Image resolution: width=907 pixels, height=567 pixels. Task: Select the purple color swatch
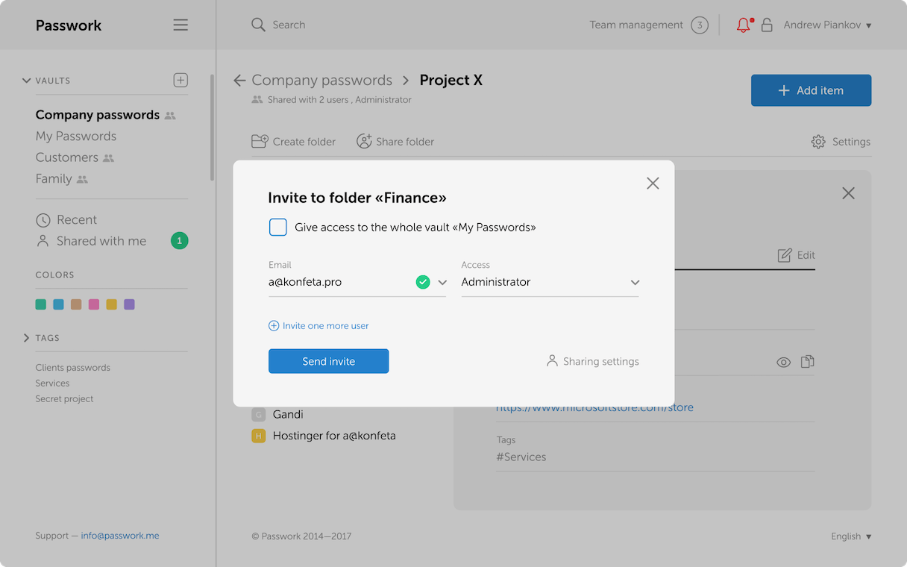[129, 304]
